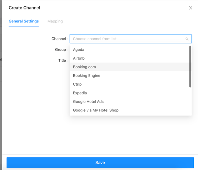Open the General Settings tab
198x170 pixels.
[24, 21]
